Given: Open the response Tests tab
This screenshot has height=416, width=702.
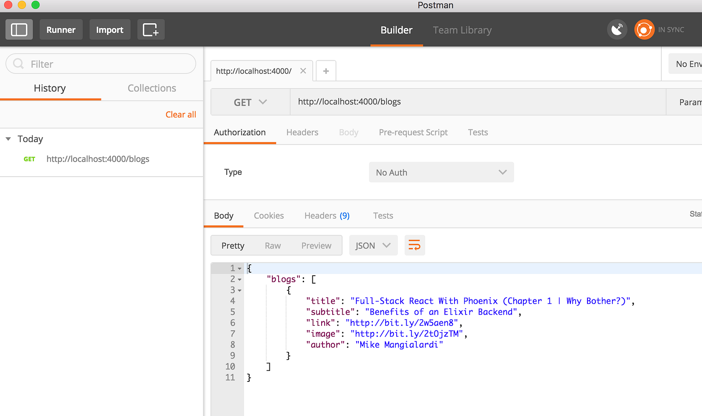Looking at the screenshot, I should [383, 216].
